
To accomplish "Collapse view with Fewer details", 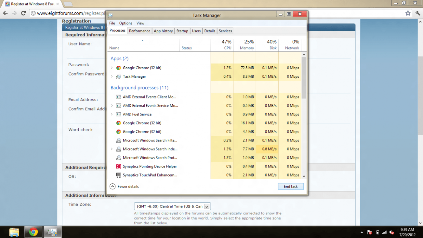I will coord(124,187).
